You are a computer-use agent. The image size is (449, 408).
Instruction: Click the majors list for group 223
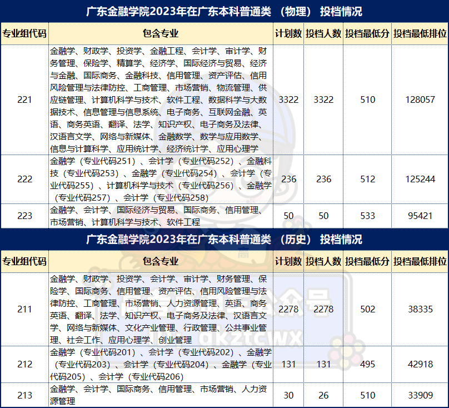pyautogui.click(x=161, y=216)
